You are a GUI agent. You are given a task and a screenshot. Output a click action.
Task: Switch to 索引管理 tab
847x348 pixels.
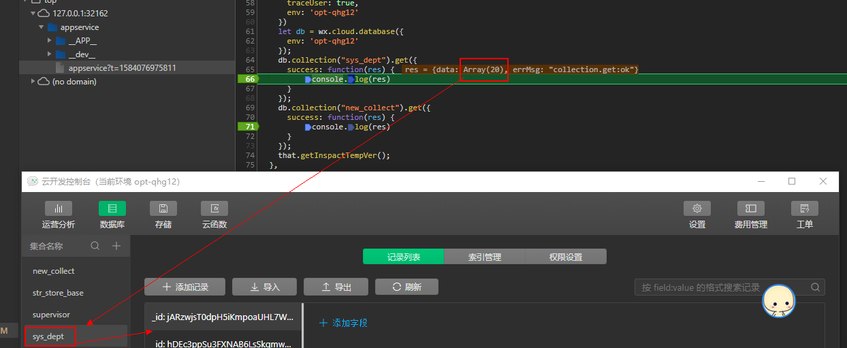(x=484, y=257)
